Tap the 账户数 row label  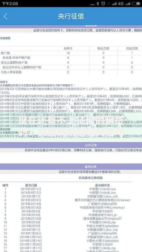click(5, 53)
